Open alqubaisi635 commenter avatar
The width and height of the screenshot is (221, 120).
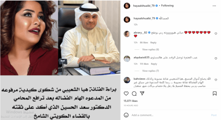pyautogui.click(x=127, y=59)
